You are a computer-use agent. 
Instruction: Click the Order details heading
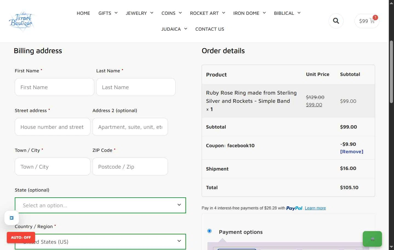pyautogui.click(x=223, y=51)
